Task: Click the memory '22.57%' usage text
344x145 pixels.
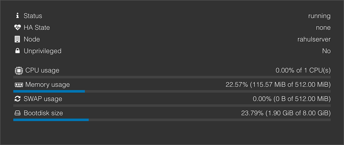Action: 236,85
